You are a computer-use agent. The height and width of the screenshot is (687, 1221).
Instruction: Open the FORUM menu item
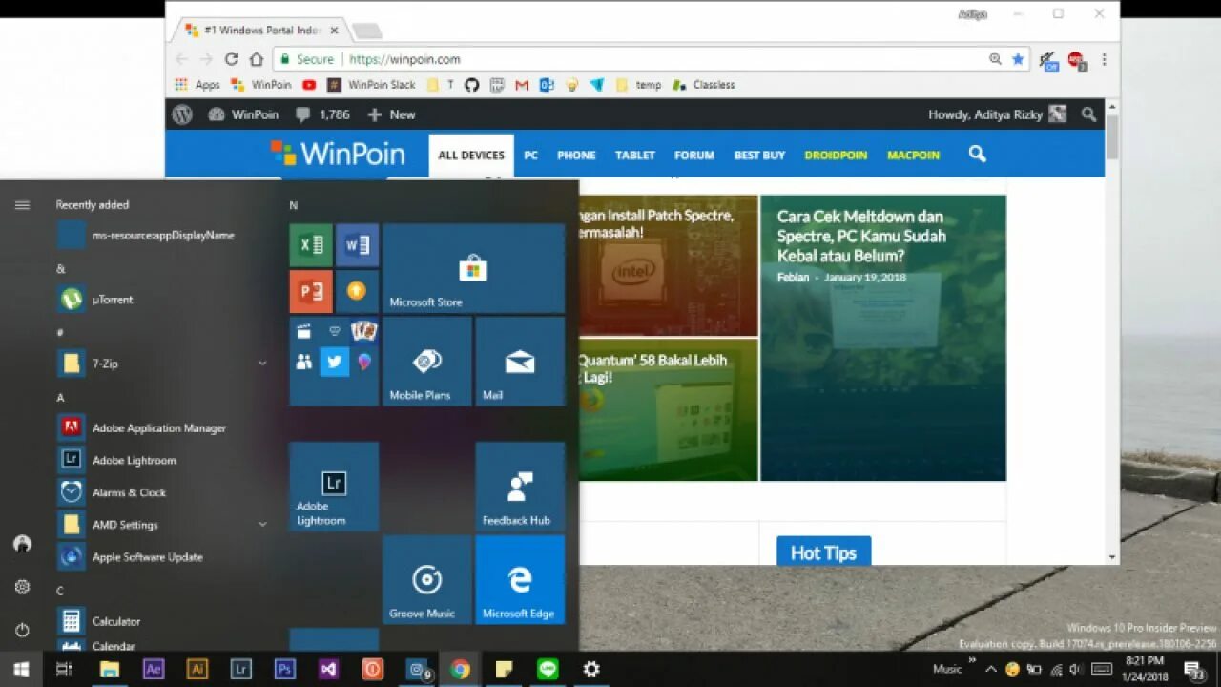coord(694,155)
